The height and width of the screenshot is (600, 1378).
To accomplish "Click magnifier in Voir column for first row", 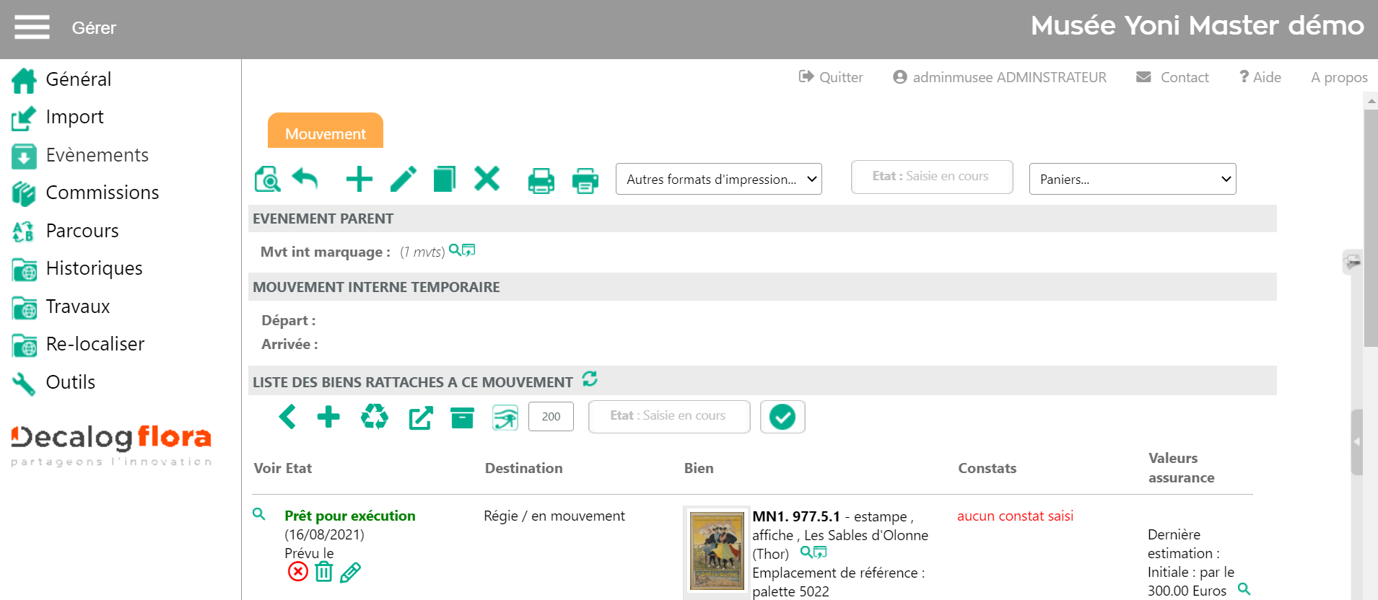I will pyautogui.click(x=259, y=514).
